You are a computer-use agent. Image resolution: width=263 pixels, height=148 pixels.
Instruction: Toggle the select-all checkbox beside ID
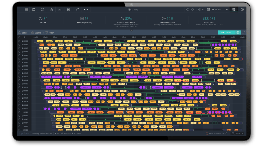pyautogui.click(x=20, y=37)
